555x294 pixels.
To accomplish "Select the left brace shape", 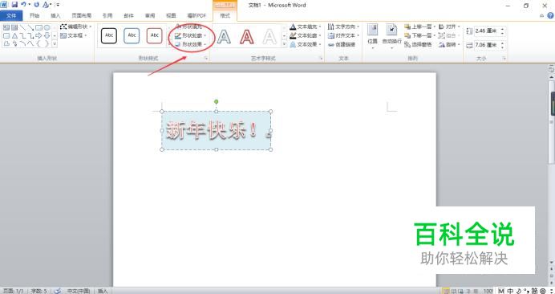I will (x=39, y=43).
